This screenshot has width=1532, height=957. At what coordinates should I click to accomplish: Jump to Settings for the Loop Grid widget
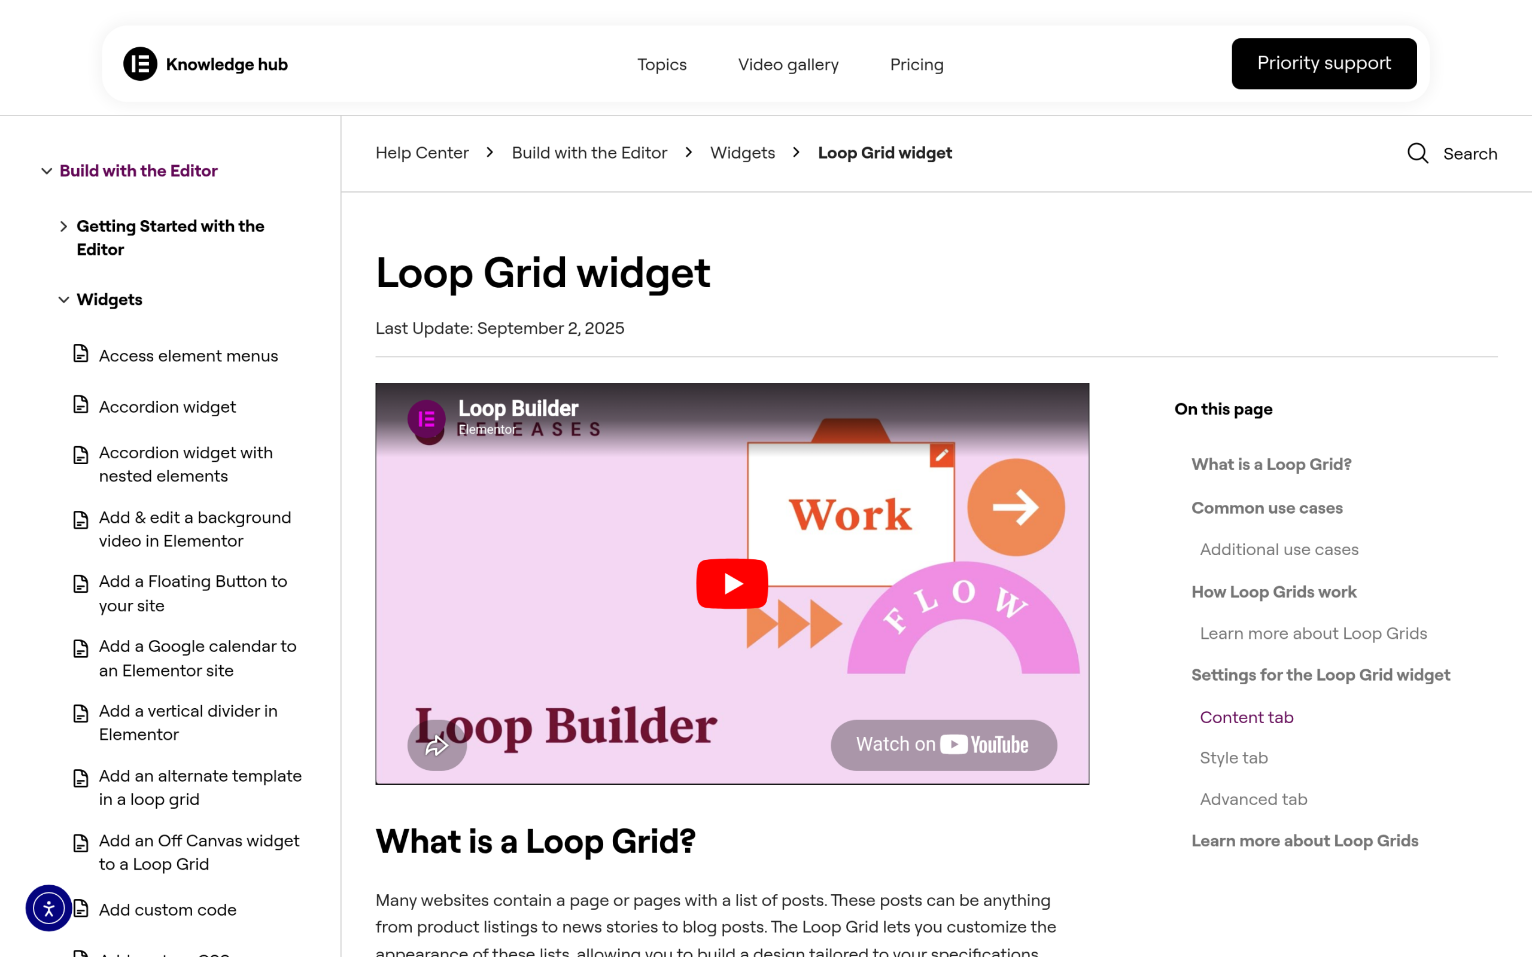1321,675
